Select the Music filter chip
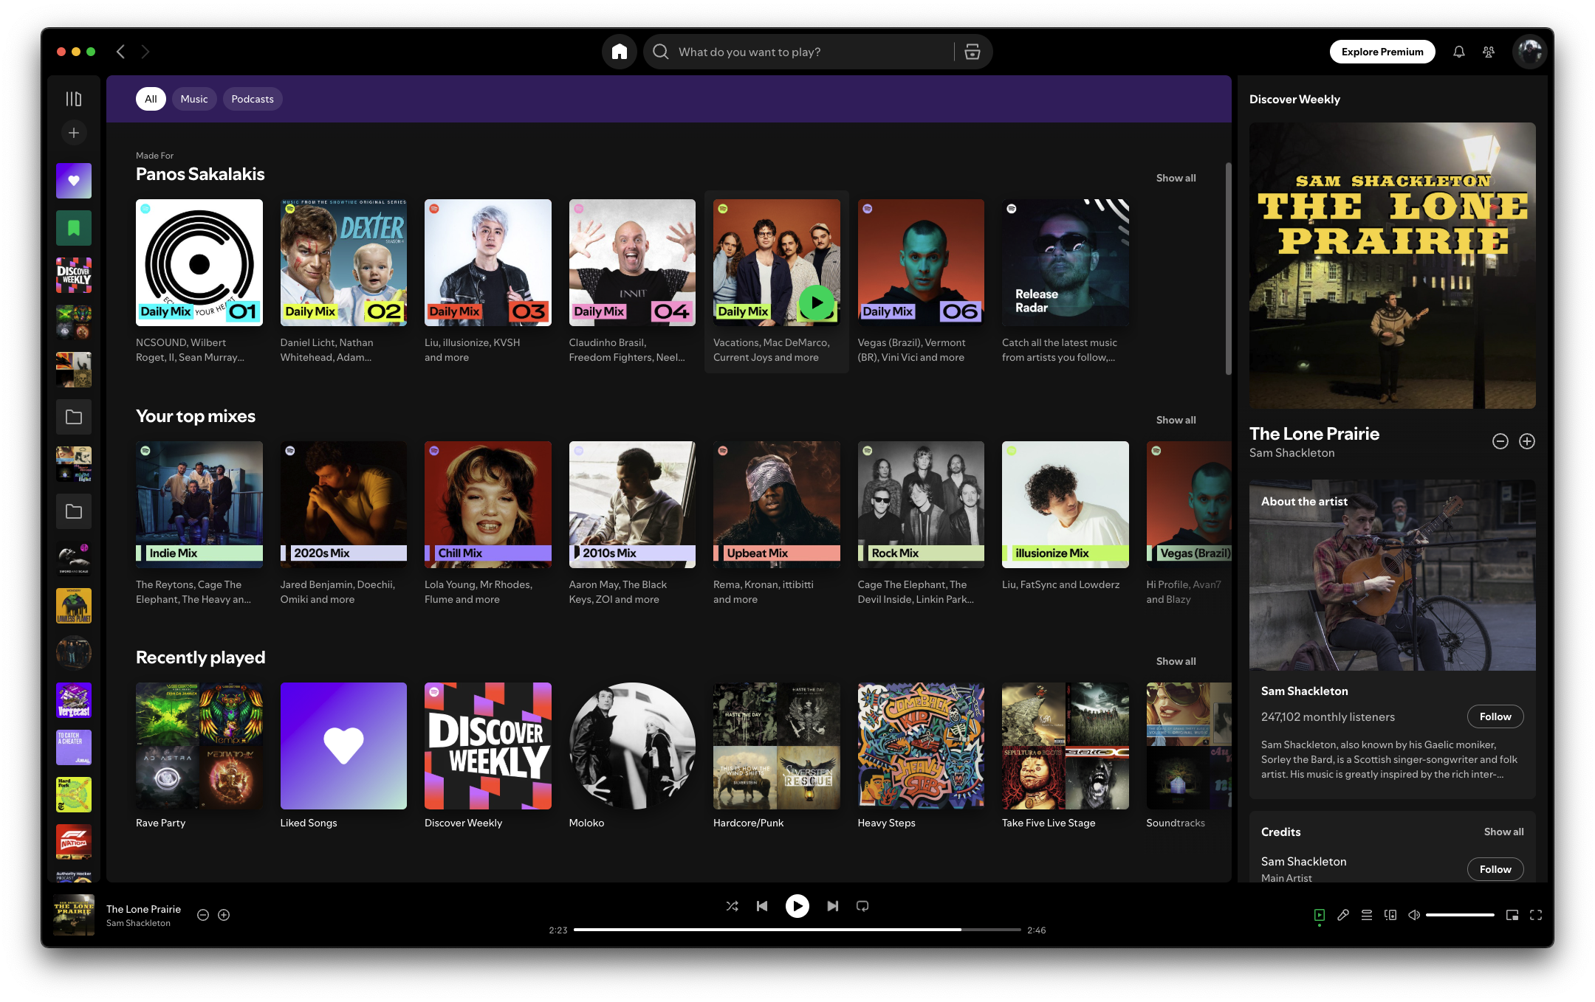Viewport: 1595px width, 1002px height. (x=194, y=99)
